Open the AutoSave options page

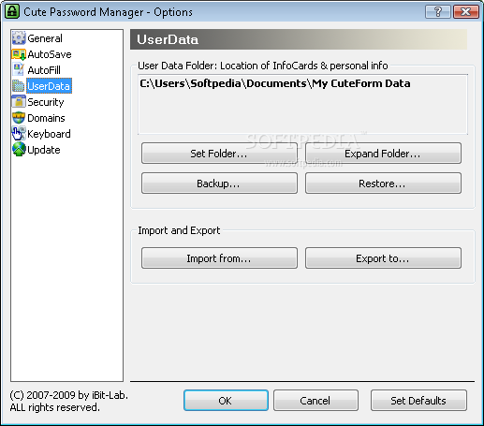coord(50,54)
